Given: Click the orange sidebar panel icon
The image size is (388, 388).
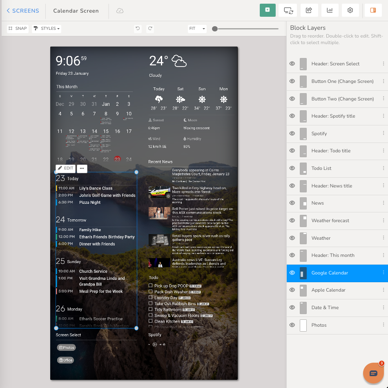Looking at the screenshot, I should pos(372,10).
